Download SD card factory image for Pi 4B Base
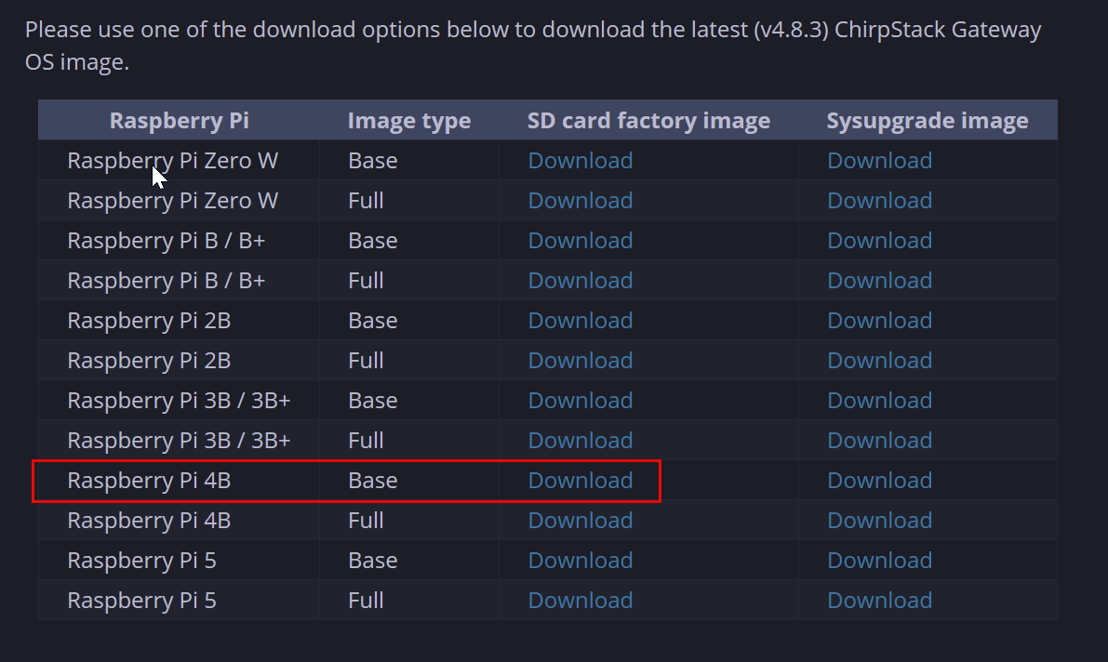Image resolution: width=1108 pixels, height=662 pixels. click(x=580, y=481)
